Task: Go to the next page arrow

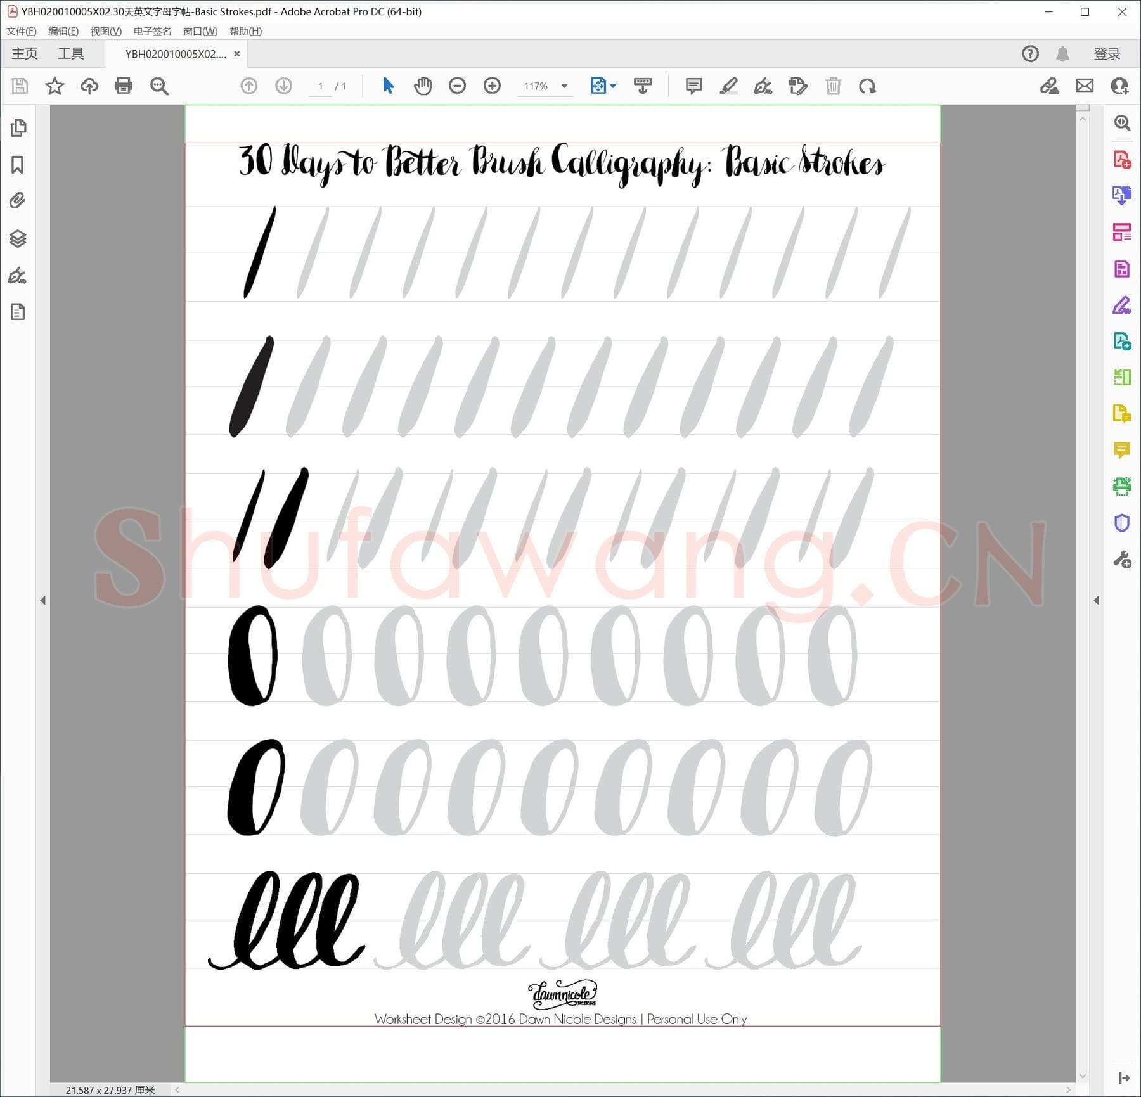Action: [284, 86]
